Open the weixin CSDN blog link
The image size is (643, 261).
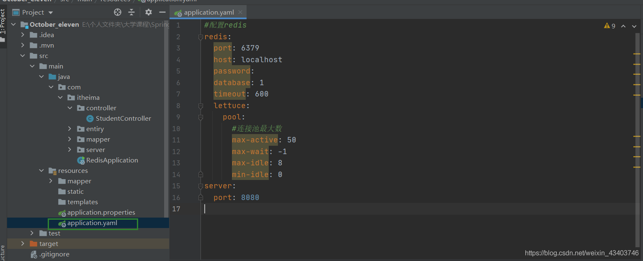pyautogui.click(x=581, y=253)
